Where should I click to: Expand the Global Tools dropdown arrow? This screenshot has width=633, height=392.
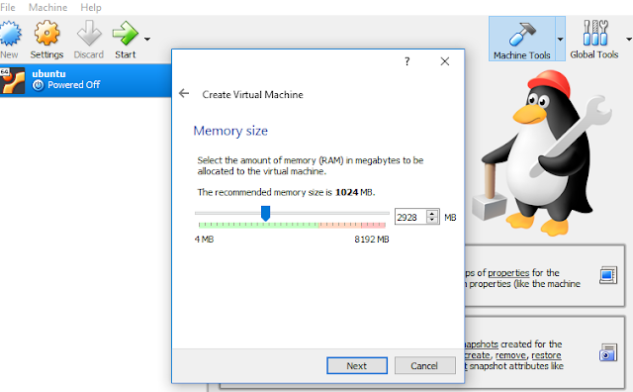pos(629,40)
